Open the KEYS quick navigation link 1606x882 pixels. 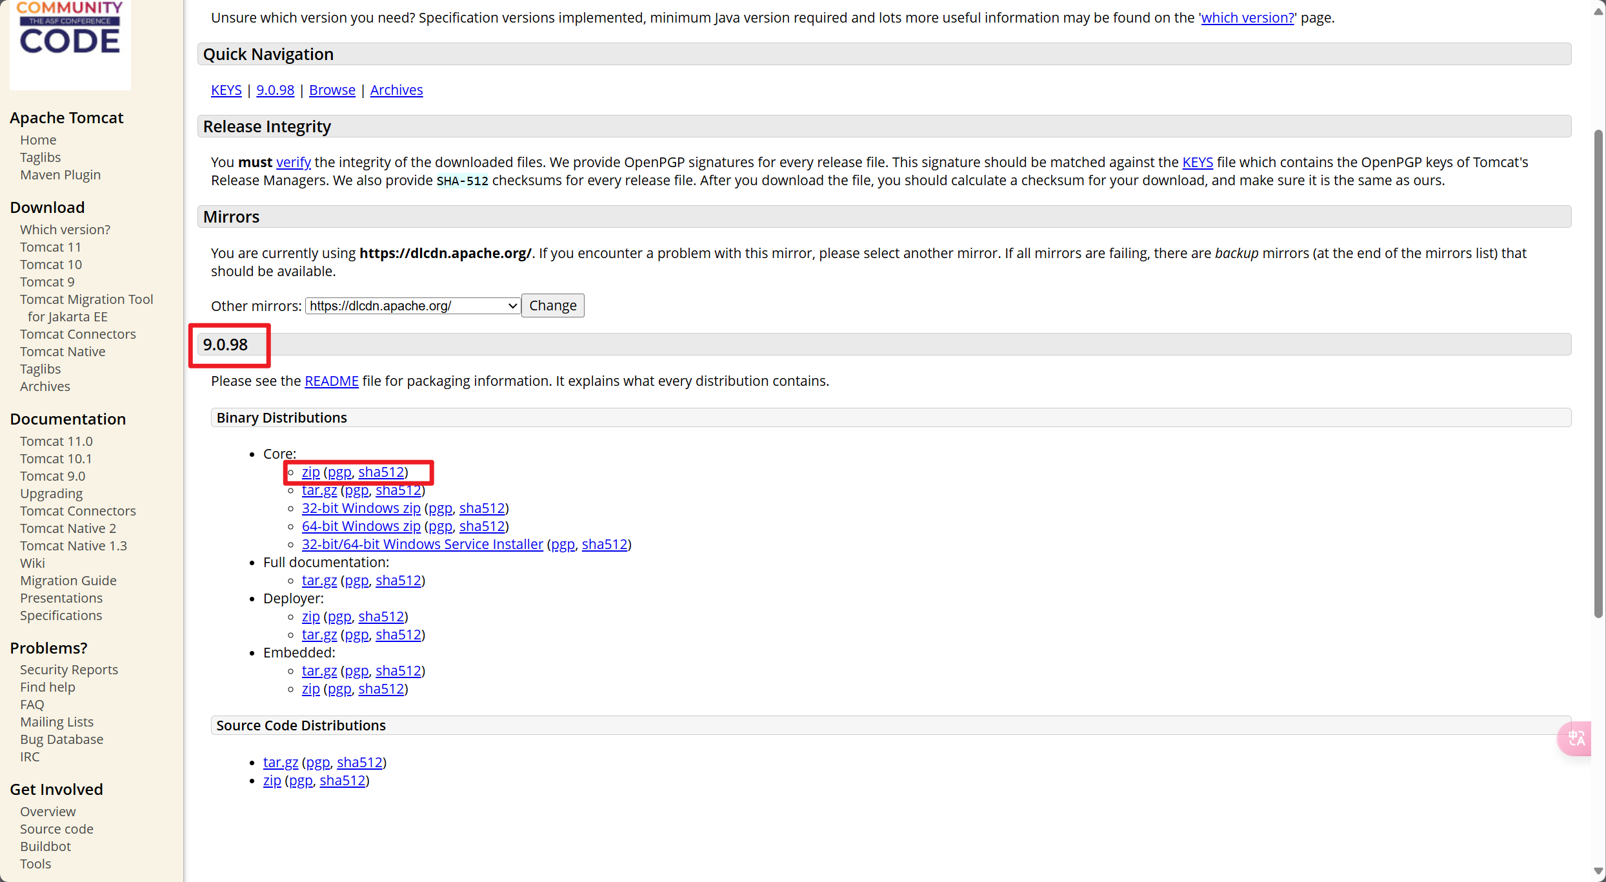(226, 90)
